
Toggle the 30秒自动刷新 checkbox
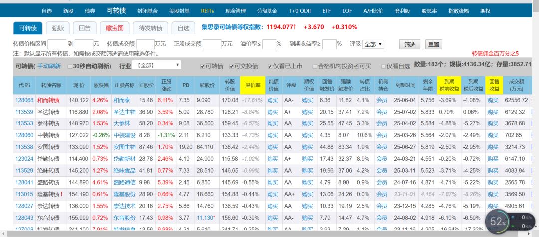point(70,67)
